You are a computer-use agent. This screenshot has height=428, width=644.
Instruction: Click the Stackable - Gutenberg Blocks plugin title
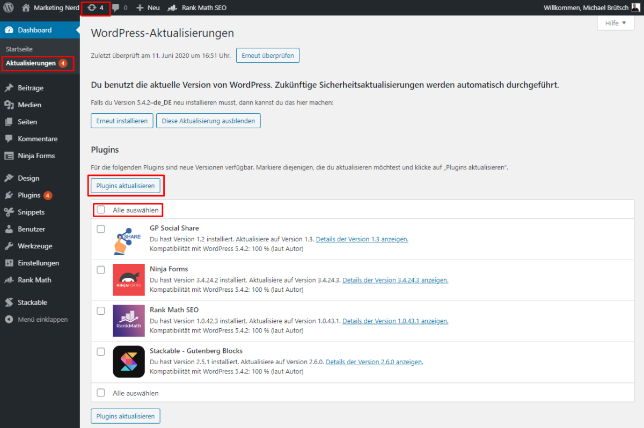tap(196, 351)
